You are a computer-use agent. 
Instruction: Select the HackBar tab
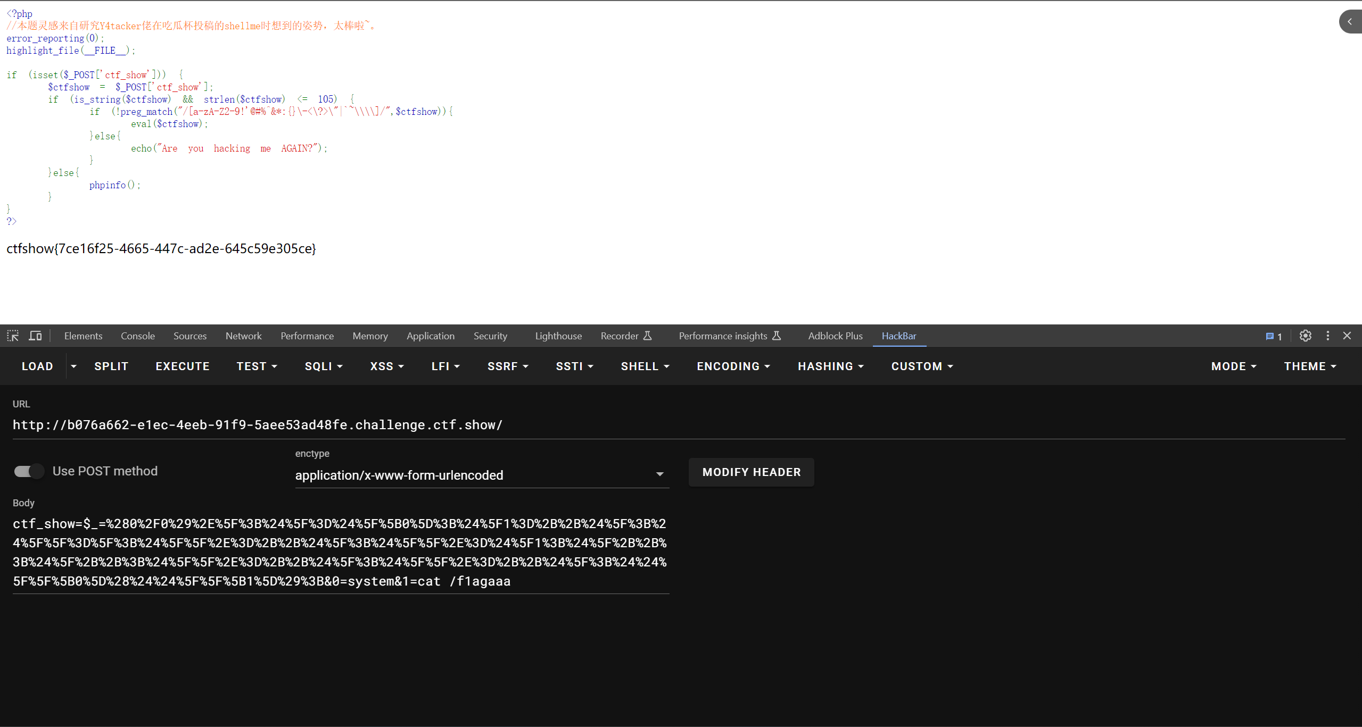click(x=899, y=336)
